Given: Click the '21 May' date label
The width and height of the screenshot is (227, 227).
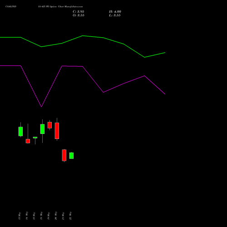Looking at the screenshot, I should 63,216.
